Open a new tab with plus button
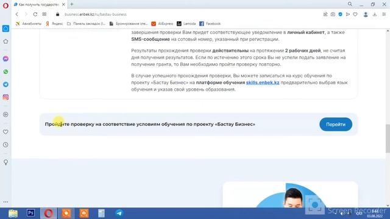 tap(72, 4)
